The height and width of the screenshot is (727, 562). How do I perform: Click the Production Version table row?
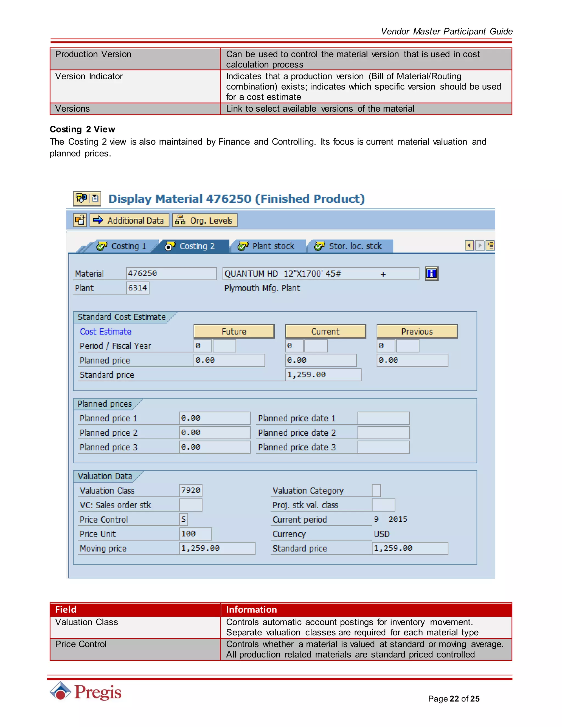pos(281,59)
